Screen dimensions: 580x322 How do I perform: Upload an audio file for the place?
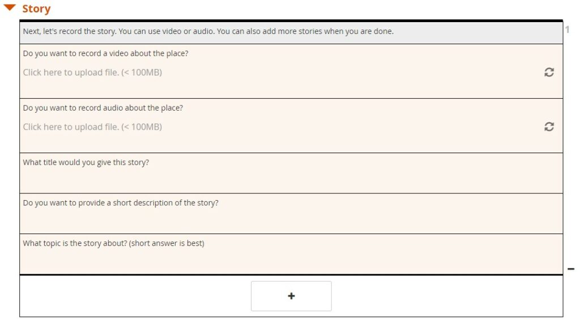[x=92, y=126]
